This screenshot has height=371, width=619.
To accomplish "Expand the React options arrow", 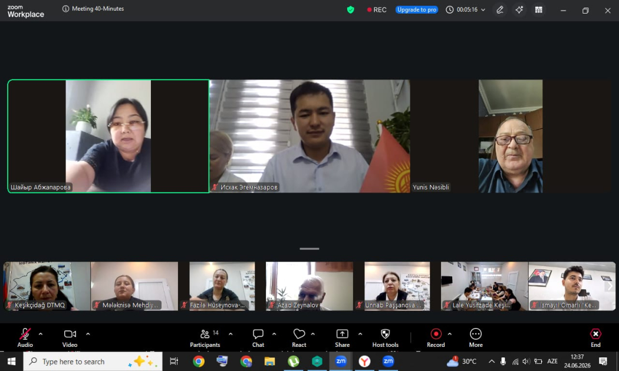I will pos(312,334).
